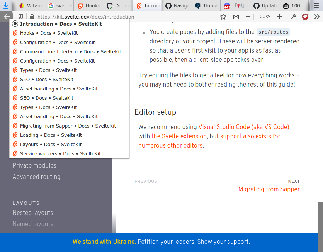The image size is (323, 252).
Task: Switch to the Naviga GitHub tab
Action: pyautogui.click(x=177, y=6)
